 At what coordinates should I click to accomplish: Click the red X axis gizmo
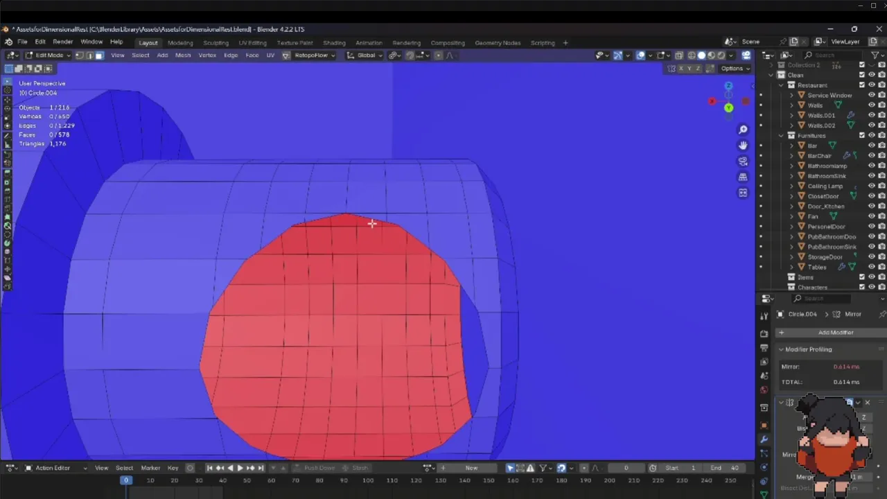[x=712, y=101]
